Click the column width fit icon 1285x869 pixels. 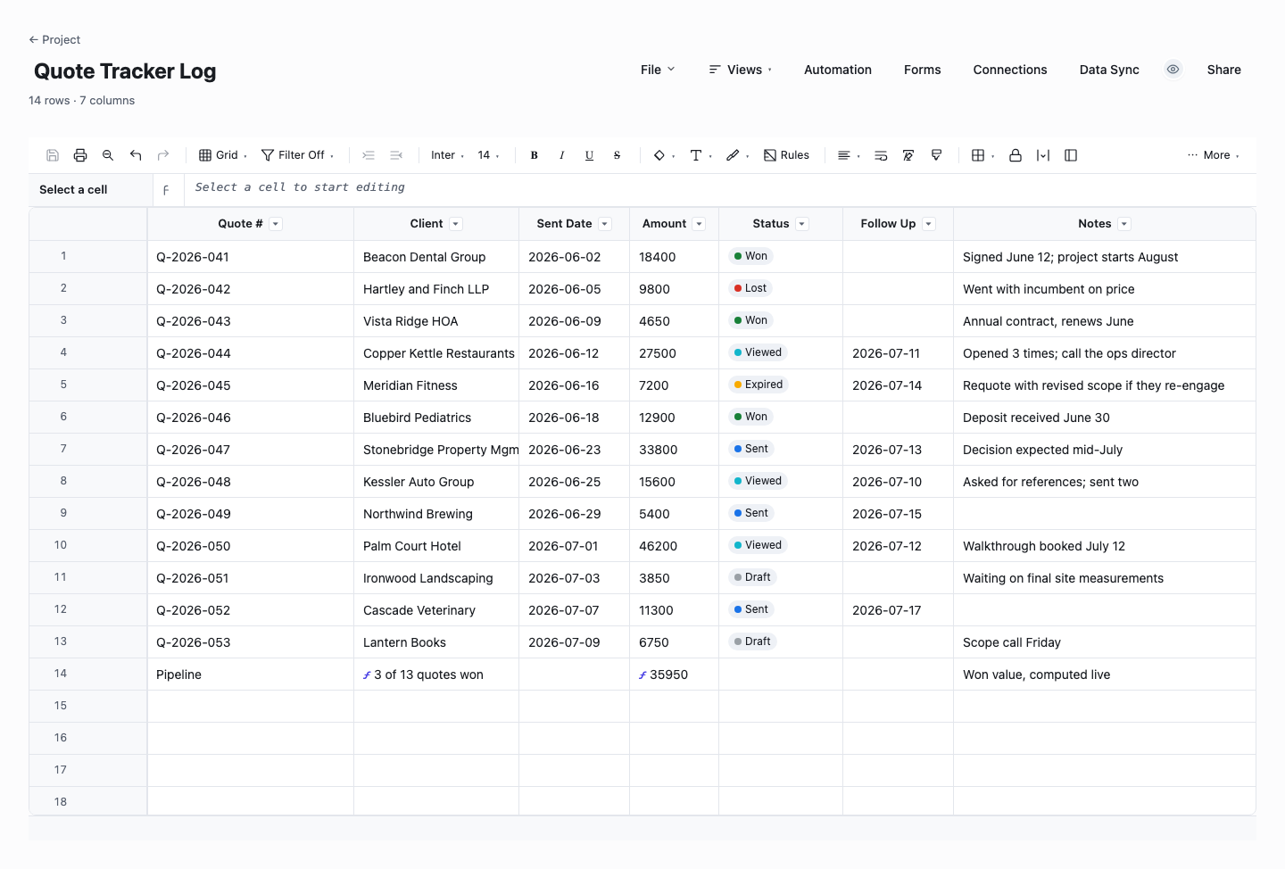[1043, 155]
